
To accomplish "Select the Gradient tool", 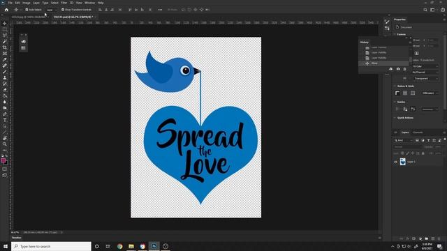I will [x=5, y=96].
